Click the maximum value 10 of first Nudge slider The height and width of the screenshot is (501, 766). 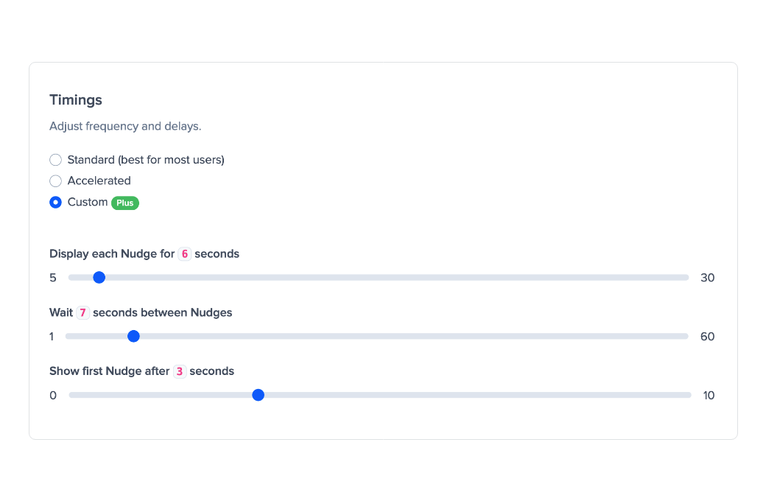[709, 396]
